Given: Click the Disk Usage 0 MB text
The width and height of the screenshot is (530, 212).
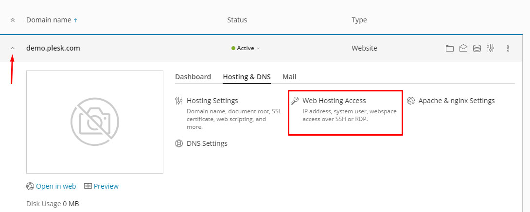Looking at the screenshot, I should [x=53, y=204].
